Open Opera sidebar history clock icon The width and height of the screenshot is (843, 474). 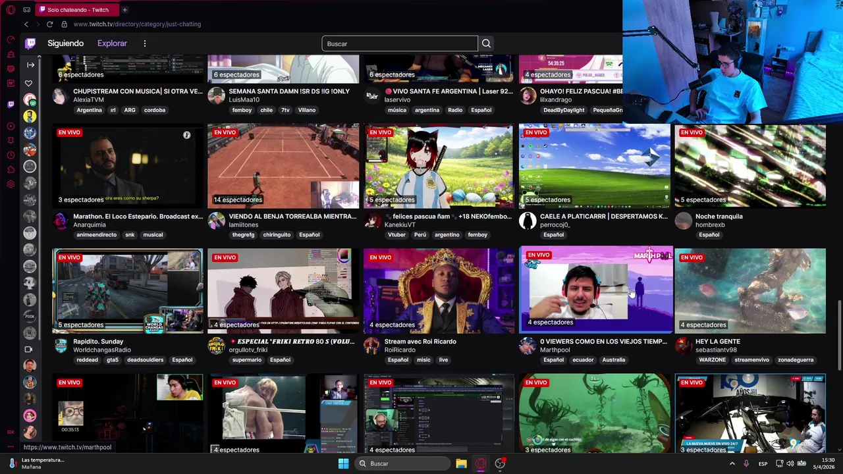(11, 155)
